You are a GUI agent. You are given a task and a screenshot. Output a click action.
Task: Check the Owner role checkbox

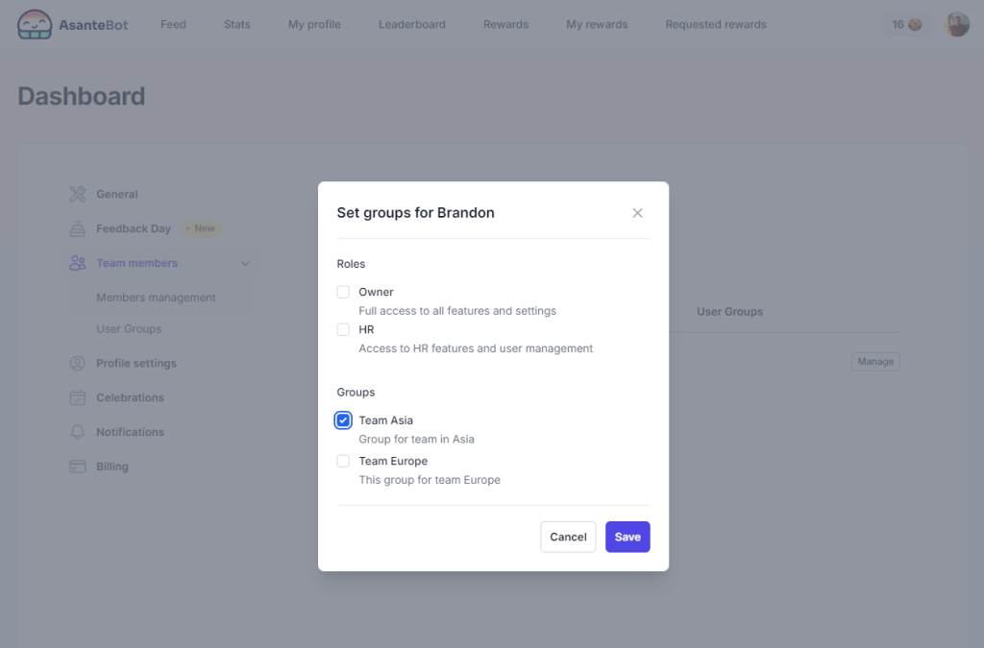[343, 292]
